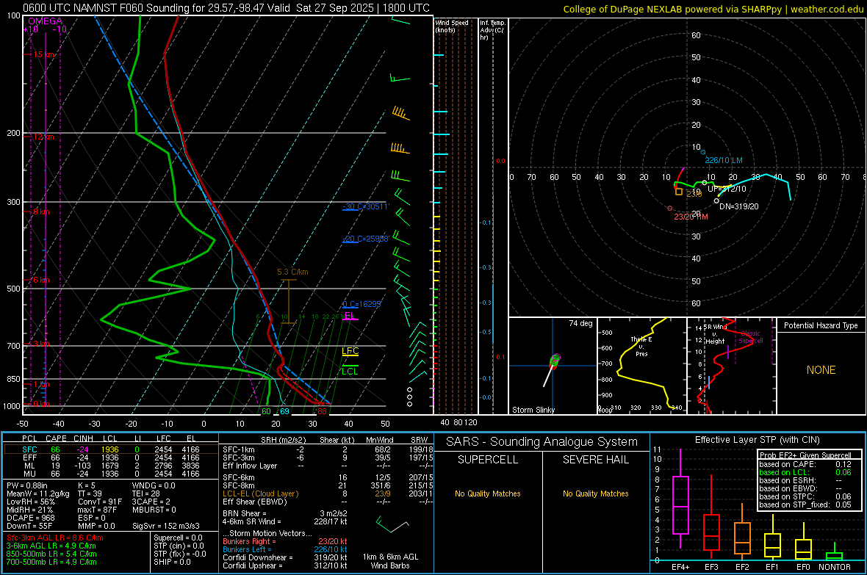Click the Classic Supercell label
Screen dimensions: 867x575
(x=751, y=337)
